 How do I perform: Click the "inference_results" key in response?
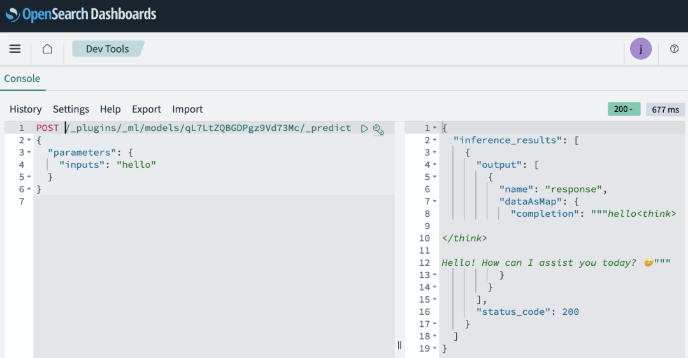point(508,141)
